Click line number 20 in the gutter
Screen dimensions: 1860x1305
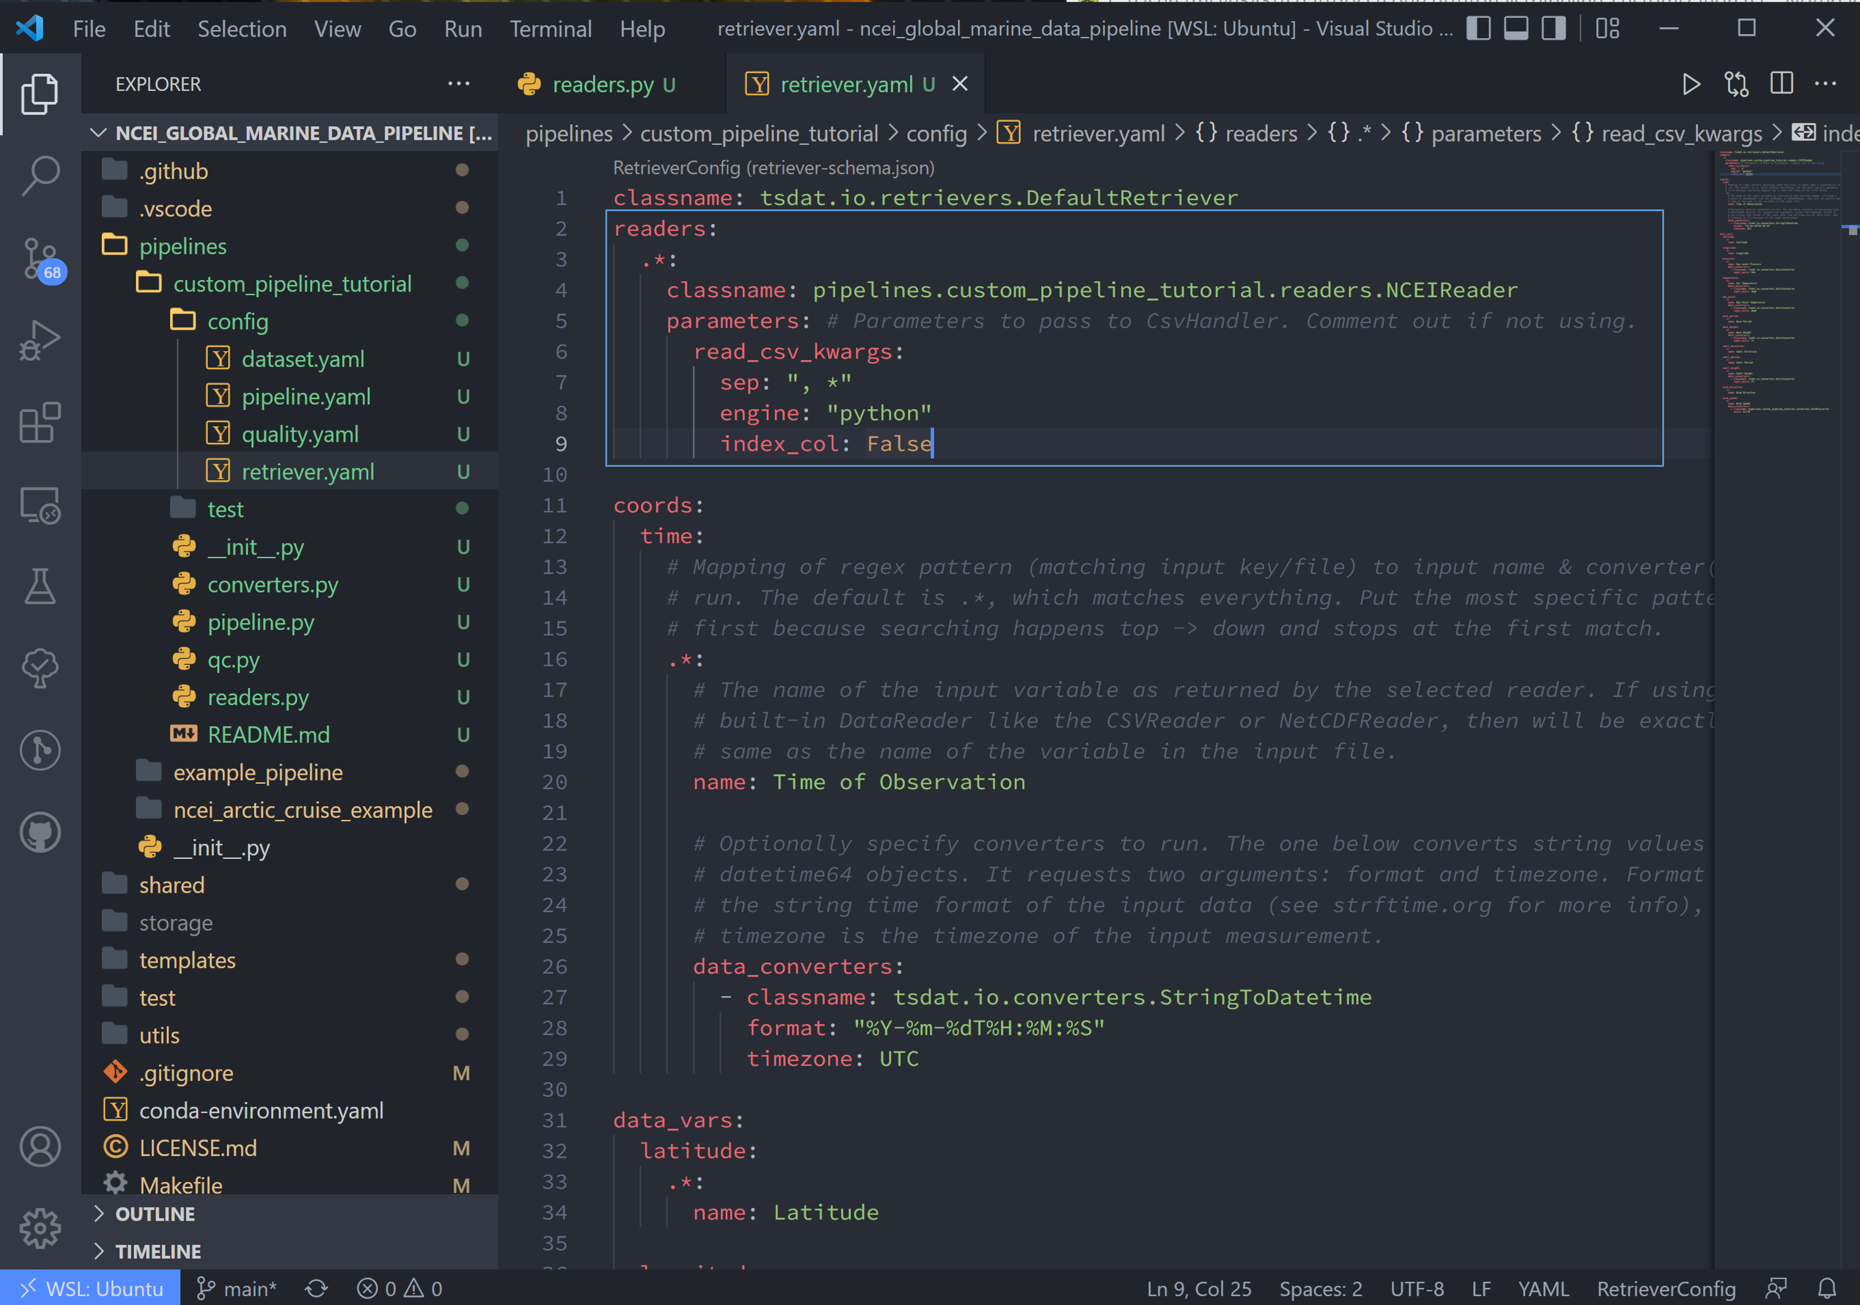pos(554,781)
